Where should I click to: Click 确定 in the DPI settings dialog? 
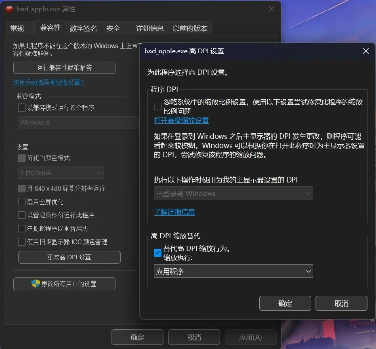coord(285,303)
